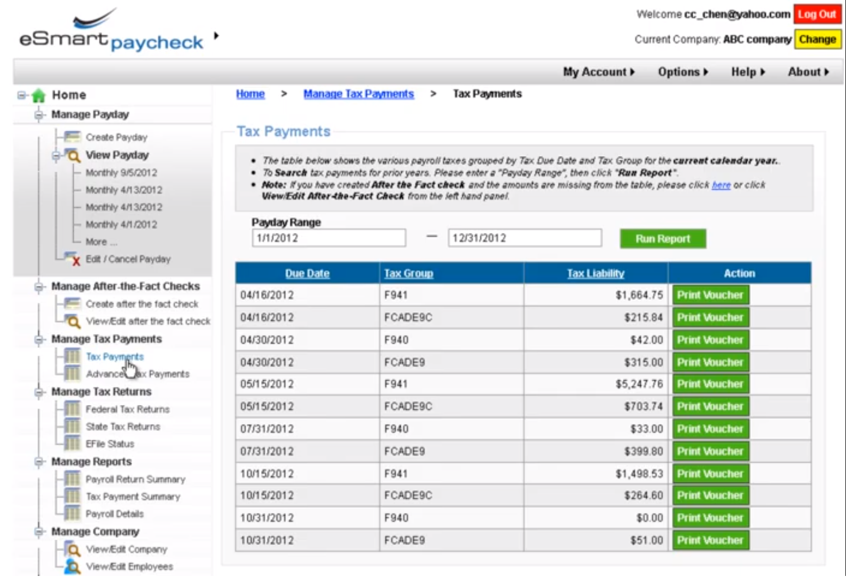Viewport: 846px width, 577px height.
Task: Collapse the View Payday sub-tree
Action: point(56,156)
